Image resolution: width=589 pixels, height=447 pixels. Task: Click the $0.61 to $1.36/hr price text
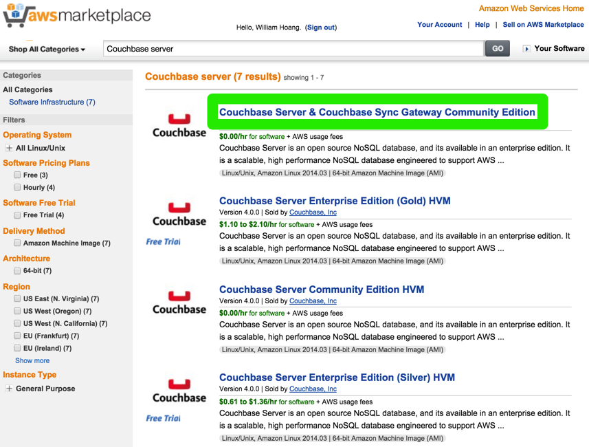[248, 402]
